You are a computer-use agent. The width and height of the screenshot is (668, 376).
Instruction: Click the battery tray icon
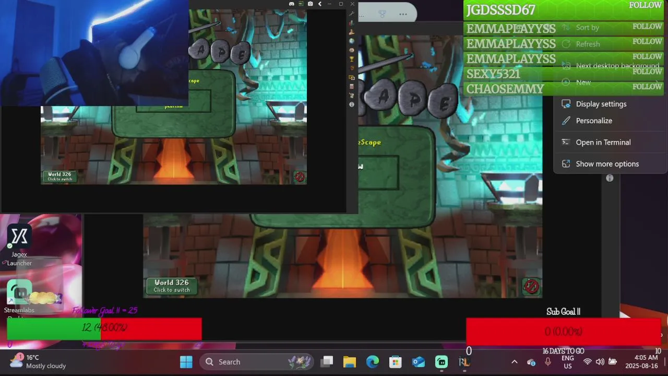(613, 362)
